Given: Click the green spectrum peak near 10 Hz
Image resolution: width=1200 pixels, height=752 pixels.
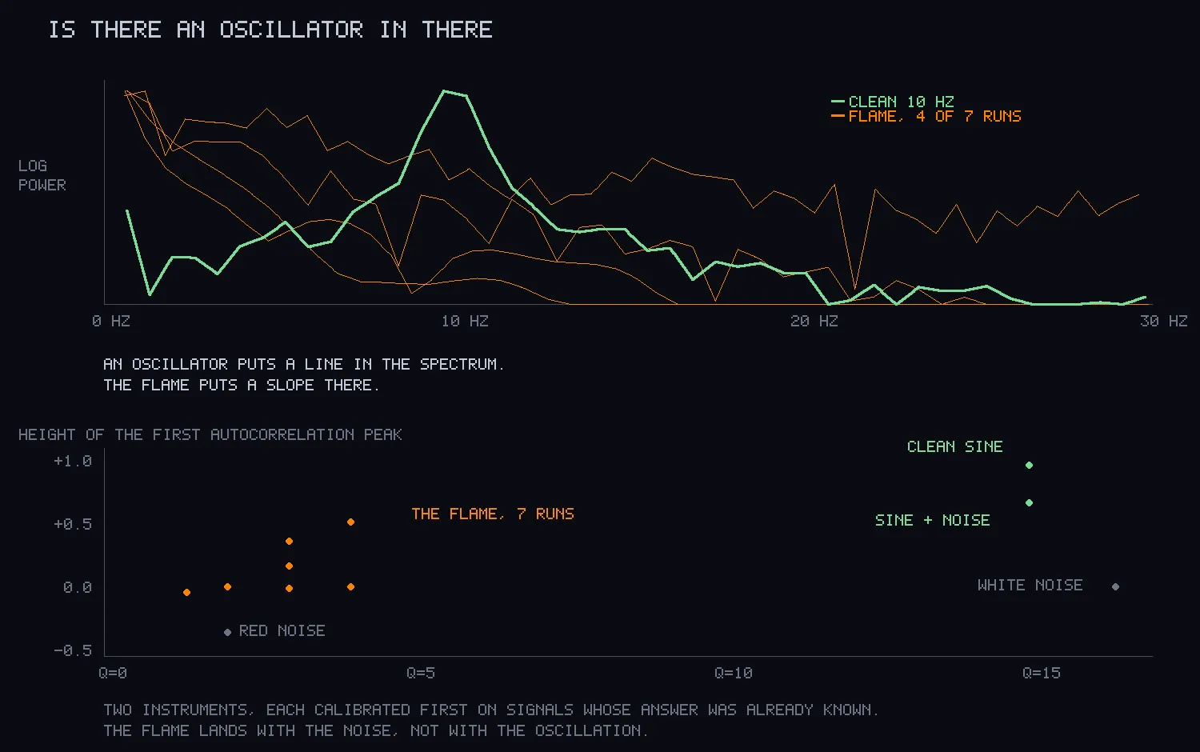Looking at the screenshot, I should pos(445,91).
